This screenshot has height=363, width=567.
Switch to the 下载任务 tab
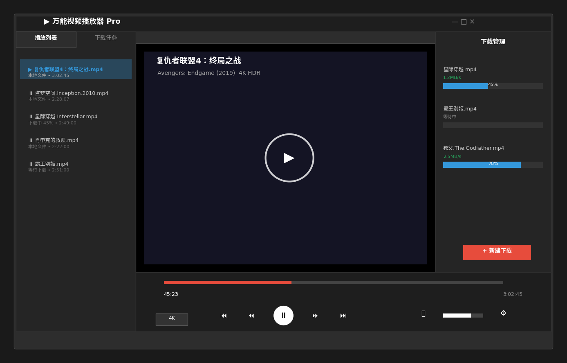pos(106,37)
